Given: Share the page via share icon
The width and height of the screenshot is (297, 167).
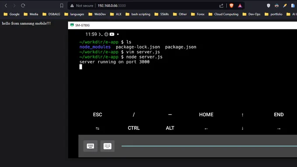Looking at the screenshot, I should [x=221, y=6].
